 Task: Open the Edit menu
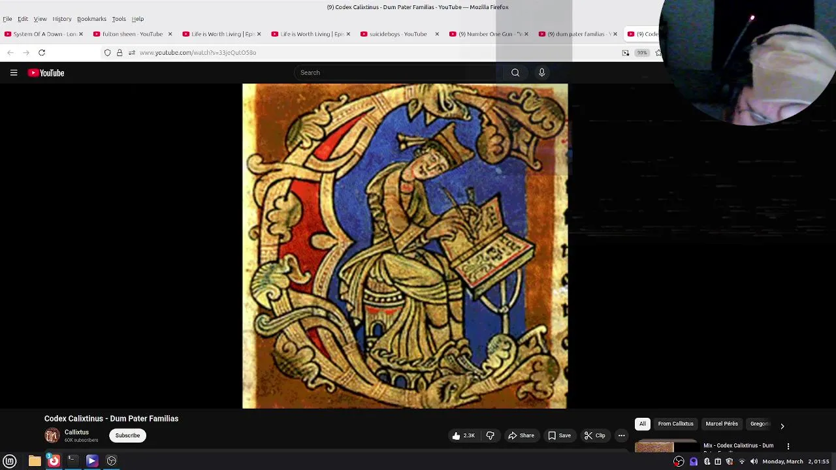[x=23, y=19]
